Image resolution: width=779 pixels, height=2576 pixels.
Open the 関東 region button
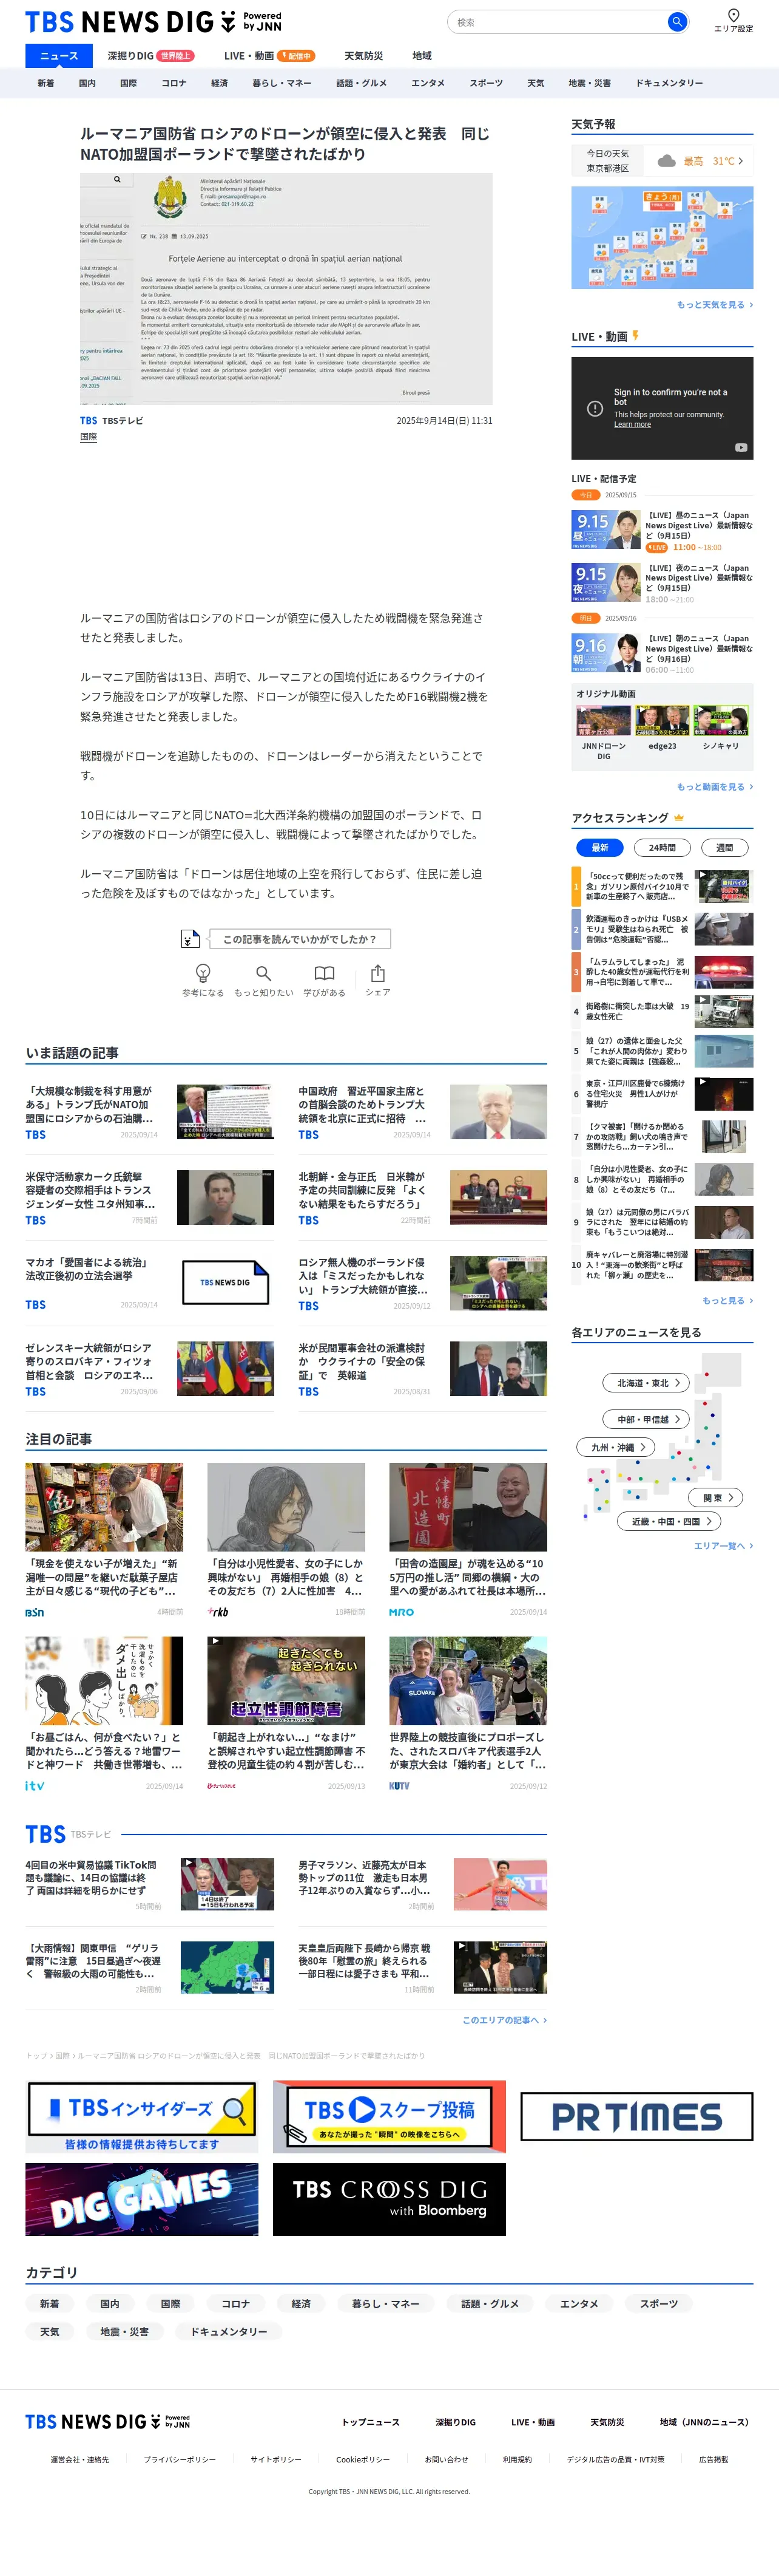click(717, 1497)
